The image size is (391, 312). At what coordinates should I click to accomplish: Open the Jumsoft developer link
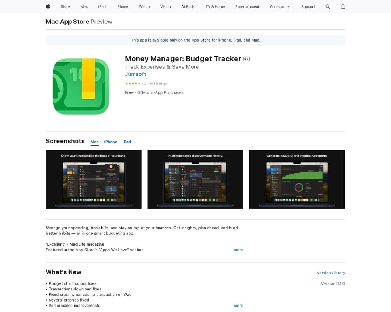point(135,74)
